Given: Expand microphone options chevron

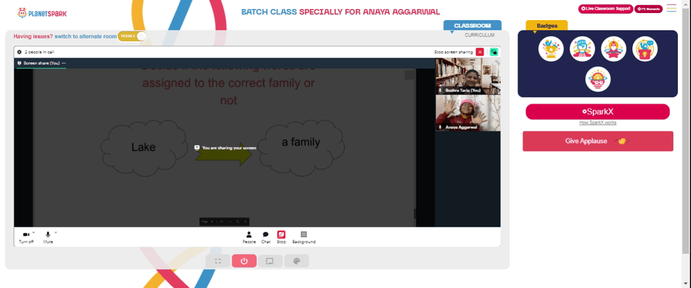Looking at the screenshot, I should point(55,233).
